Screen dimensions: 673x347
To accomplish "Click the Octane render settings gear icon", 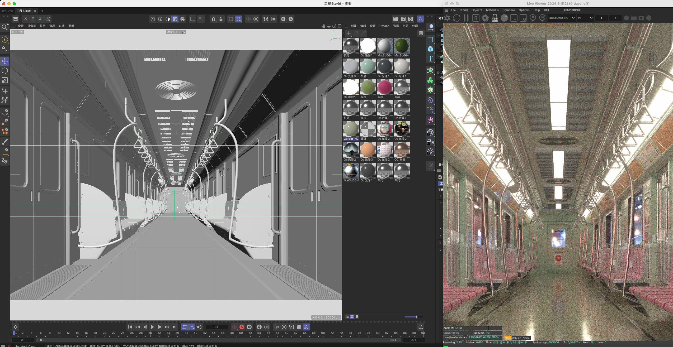I will 485,18.
